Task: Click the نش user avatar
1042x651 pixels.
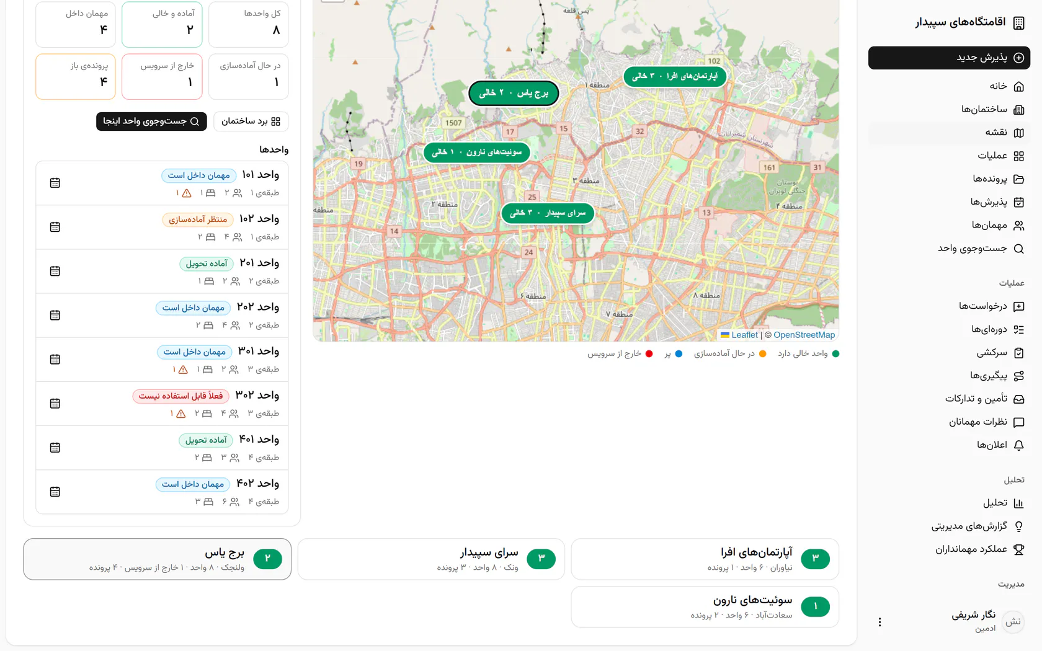Action: tap(1013, 622)
